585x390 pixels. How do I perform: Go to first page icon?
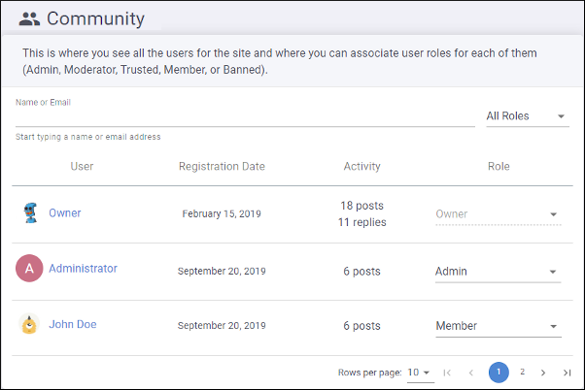[x=447, y=373]
